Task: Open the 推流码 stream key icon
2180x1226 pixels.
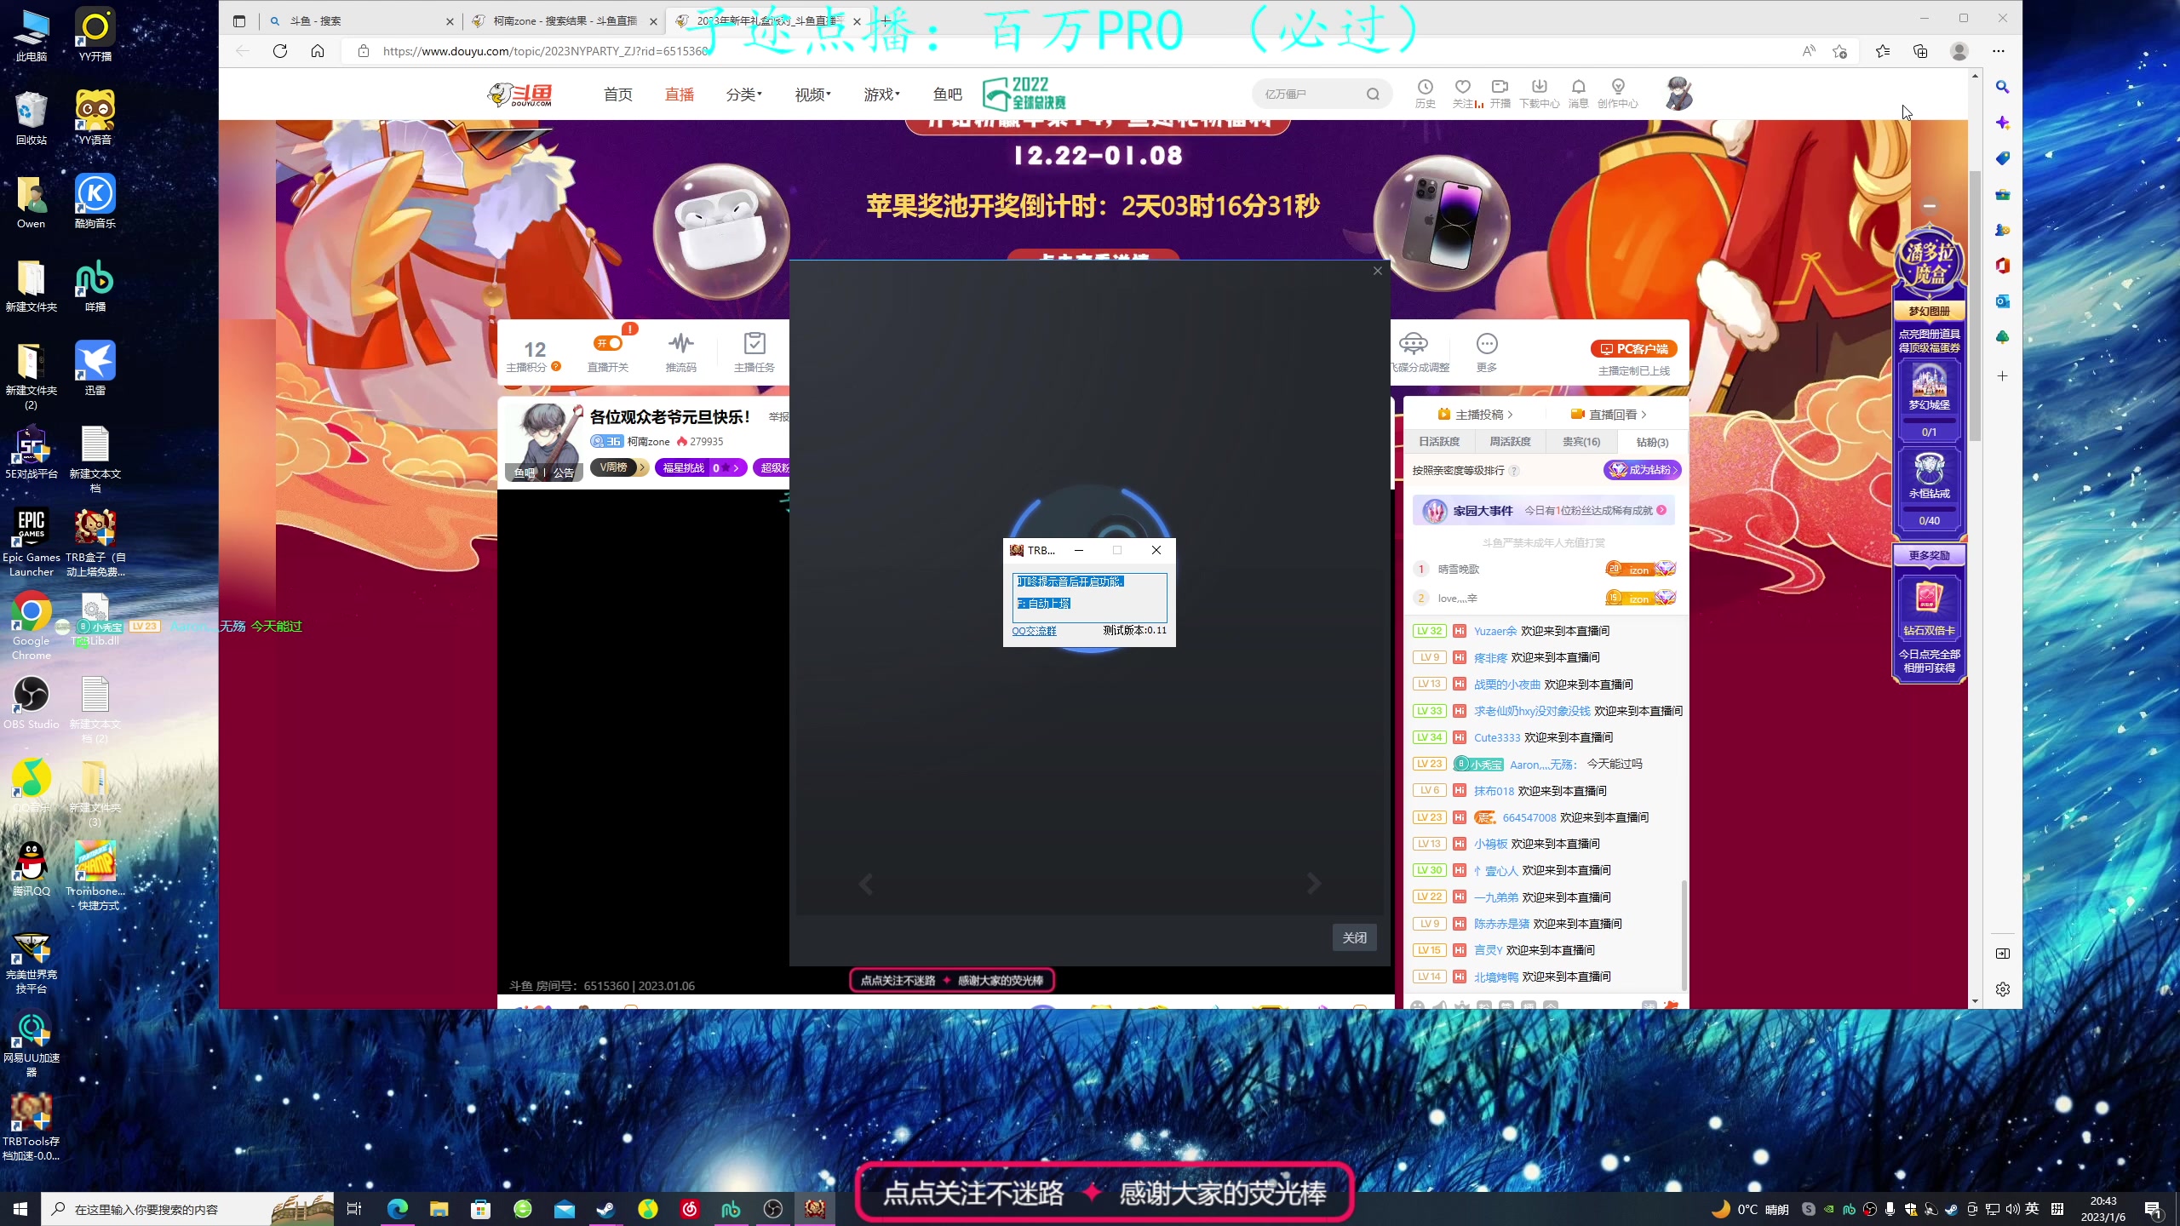Action: pos(680,352)
